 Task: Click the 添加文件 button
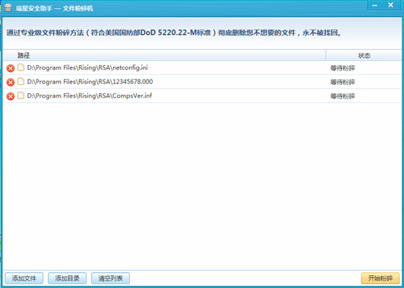(x=24, y=278)
